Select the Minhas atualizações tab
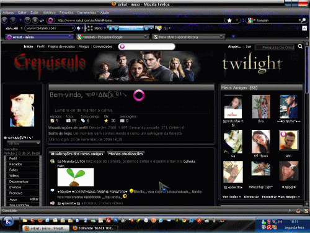This screenshot has width=310, height=233. click(125, 154)
